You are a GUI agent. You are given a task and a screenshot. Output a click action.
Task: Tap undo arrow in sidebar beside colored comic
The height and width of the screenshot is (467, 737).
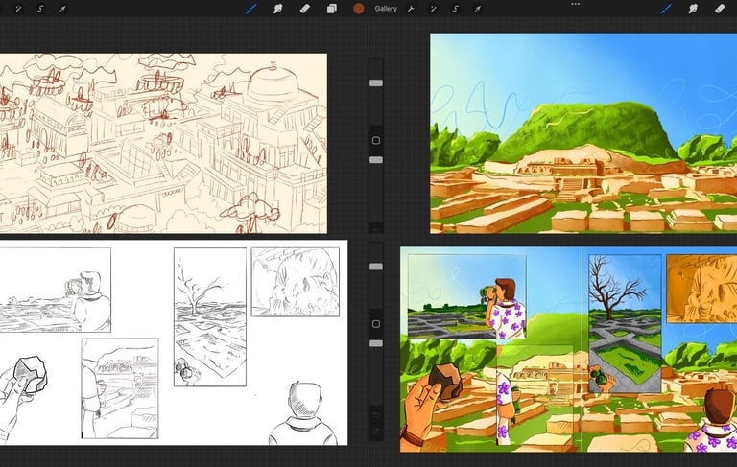click(x=376, y=415)
